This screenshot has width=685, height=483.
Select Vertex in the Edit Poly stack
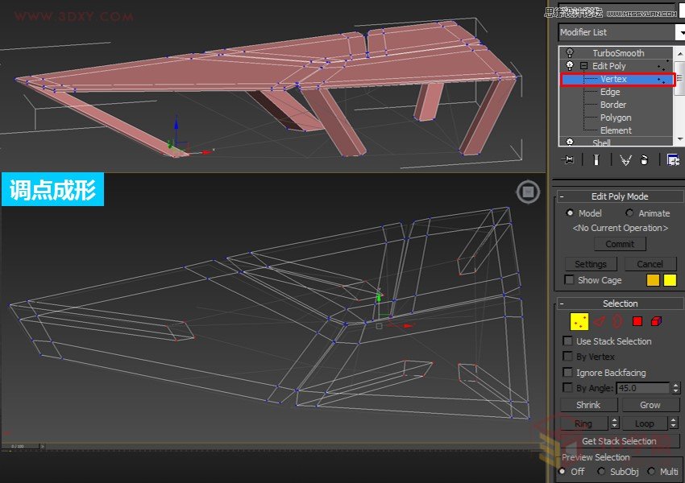(616, 78)
